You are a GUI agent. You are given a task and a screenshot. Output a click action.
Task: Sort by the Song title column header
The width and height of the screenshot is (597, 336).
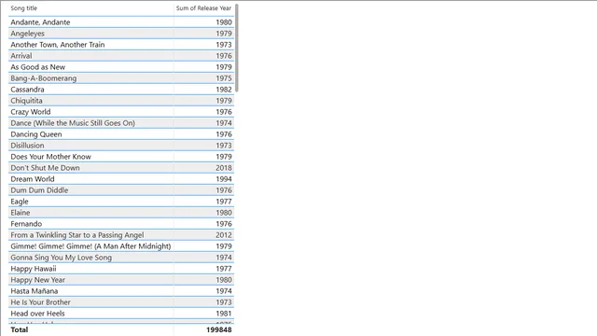(24, 8)
